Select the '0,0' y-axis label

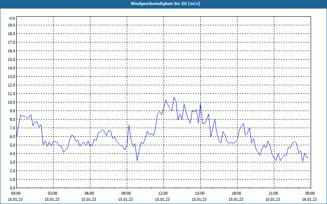12,188
